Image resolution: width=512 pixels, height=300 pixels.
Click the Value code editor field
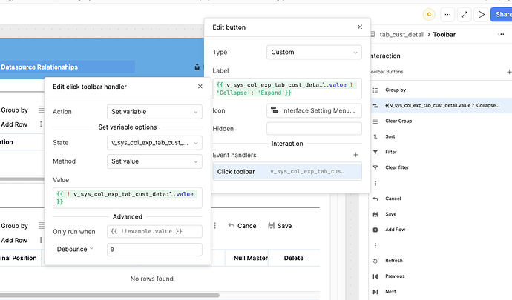coord(128,198)
